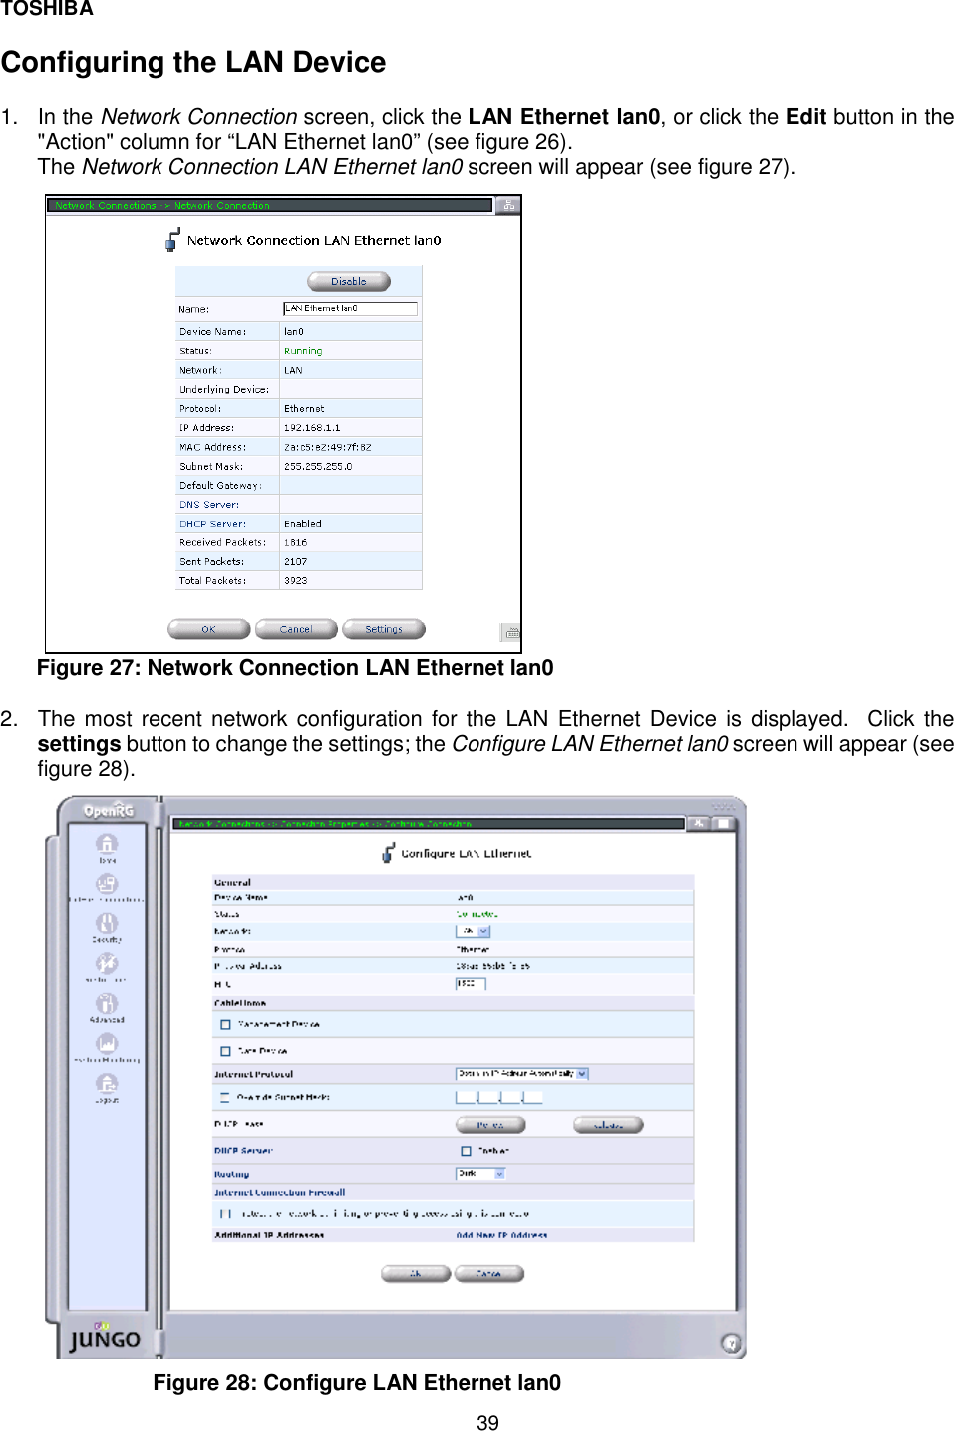The width and height of the screenshot is (954, 1431).
Task: Select the Network Connections sidebar icon
Action: [108, 884]
